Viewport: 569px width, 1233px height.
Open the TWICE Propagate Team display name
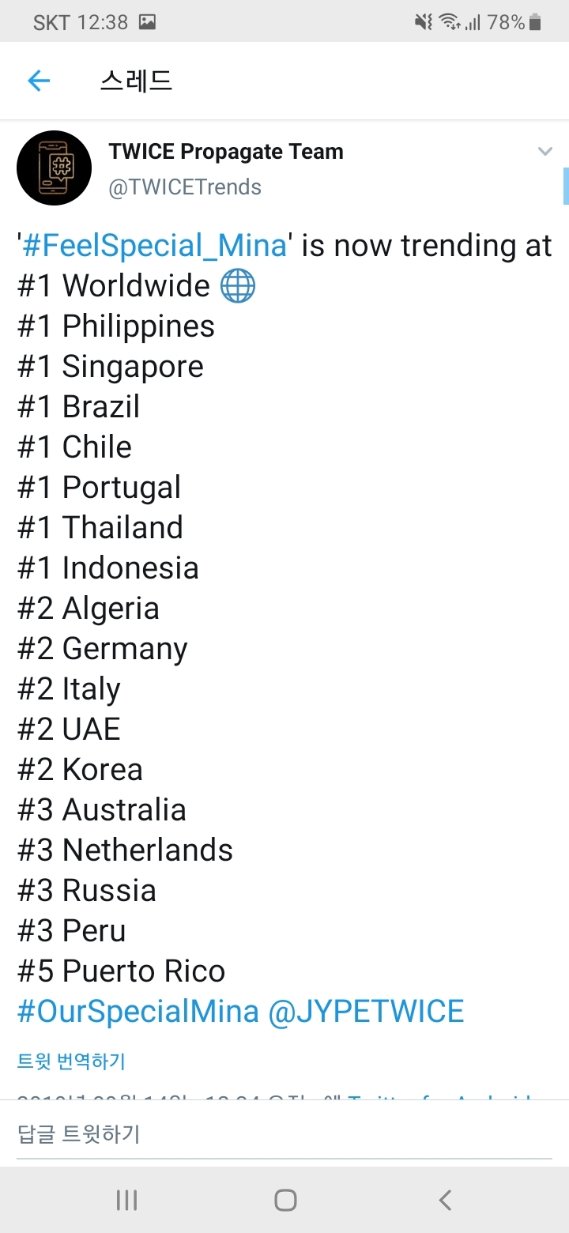pos(226,152)
